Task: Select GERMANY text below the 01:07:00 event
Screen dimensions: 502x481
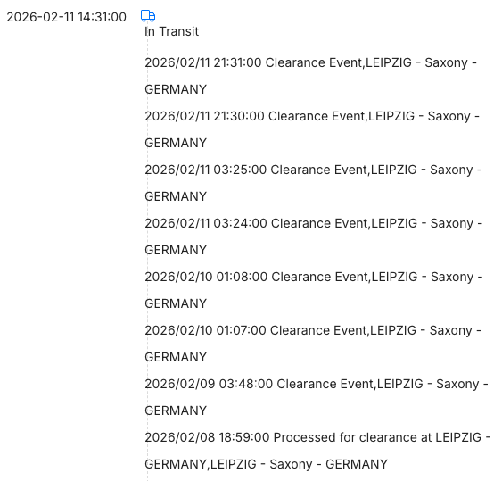Action: pos(176,357)
